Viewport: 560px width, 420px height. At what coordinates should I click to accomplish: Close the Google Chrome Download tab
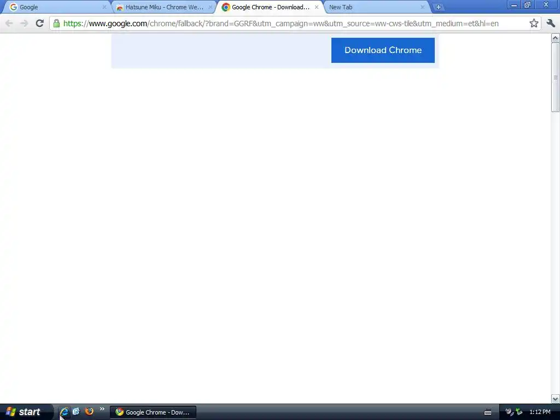click(x=317, y=7)
